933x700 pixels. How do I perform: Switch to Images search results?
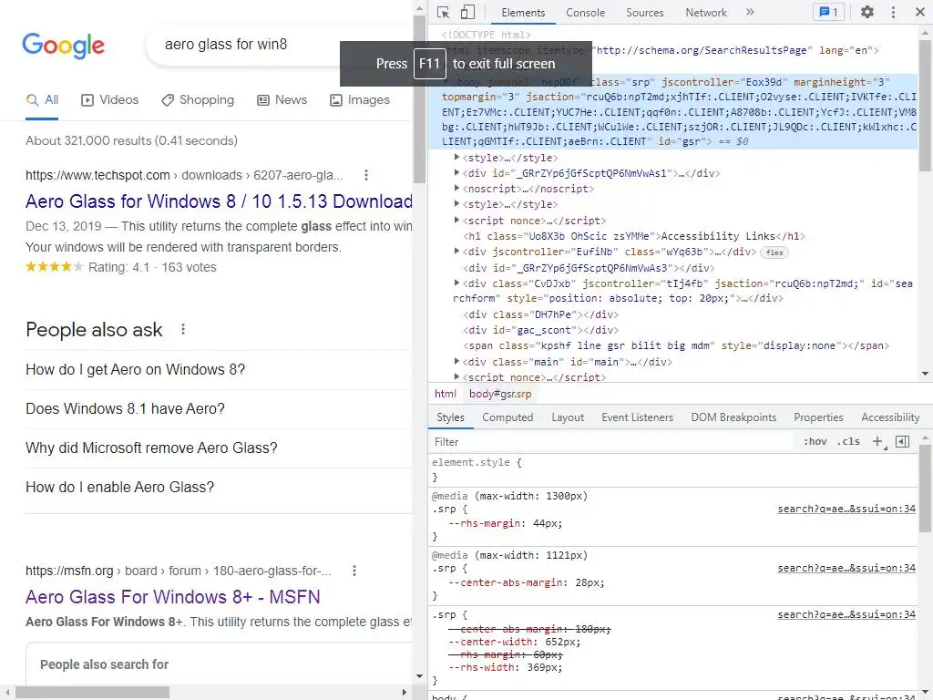[x=359, y=100]
